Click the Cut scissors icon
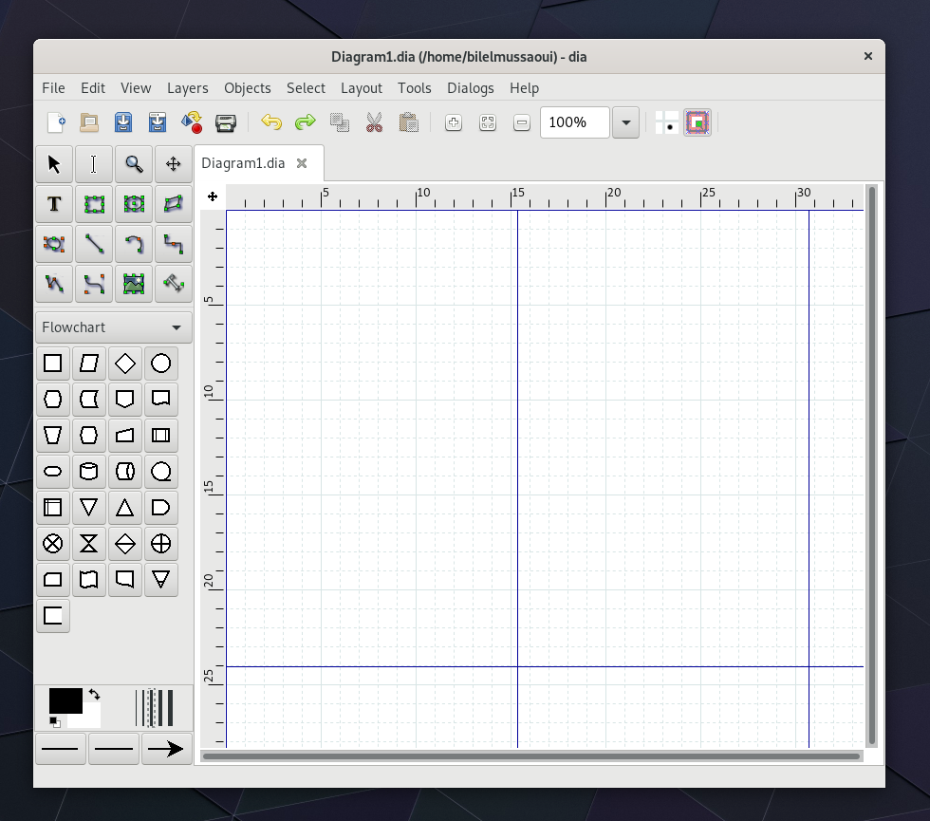The image size is (930, 821). click(374, 122)
